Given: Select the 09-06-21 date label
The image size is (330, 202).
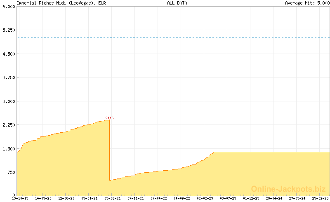Looking at the screenshot, I should [113, 198].
